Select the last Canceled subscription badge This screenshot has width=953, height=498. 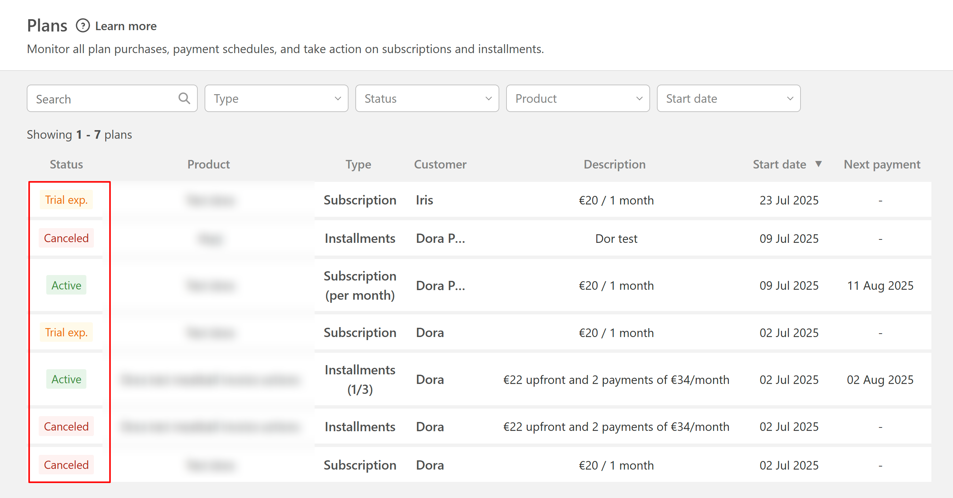66,465
